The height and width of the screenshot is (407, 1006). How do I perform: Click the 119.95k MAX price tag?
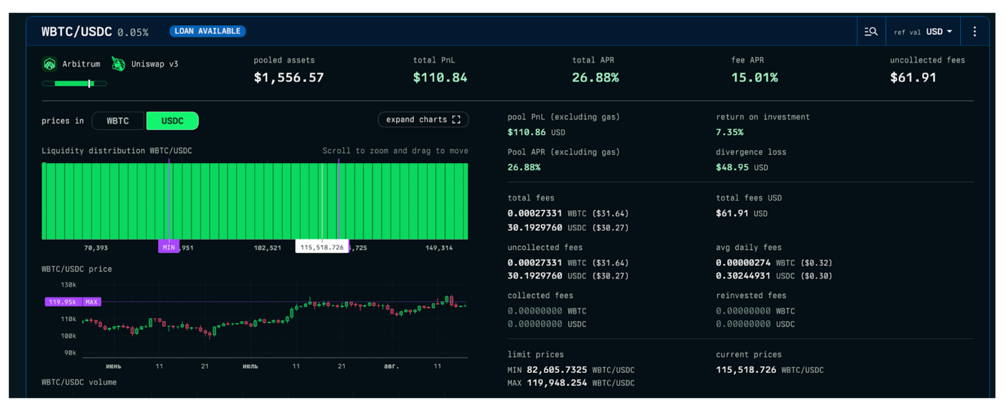click(x=73, y=302)
